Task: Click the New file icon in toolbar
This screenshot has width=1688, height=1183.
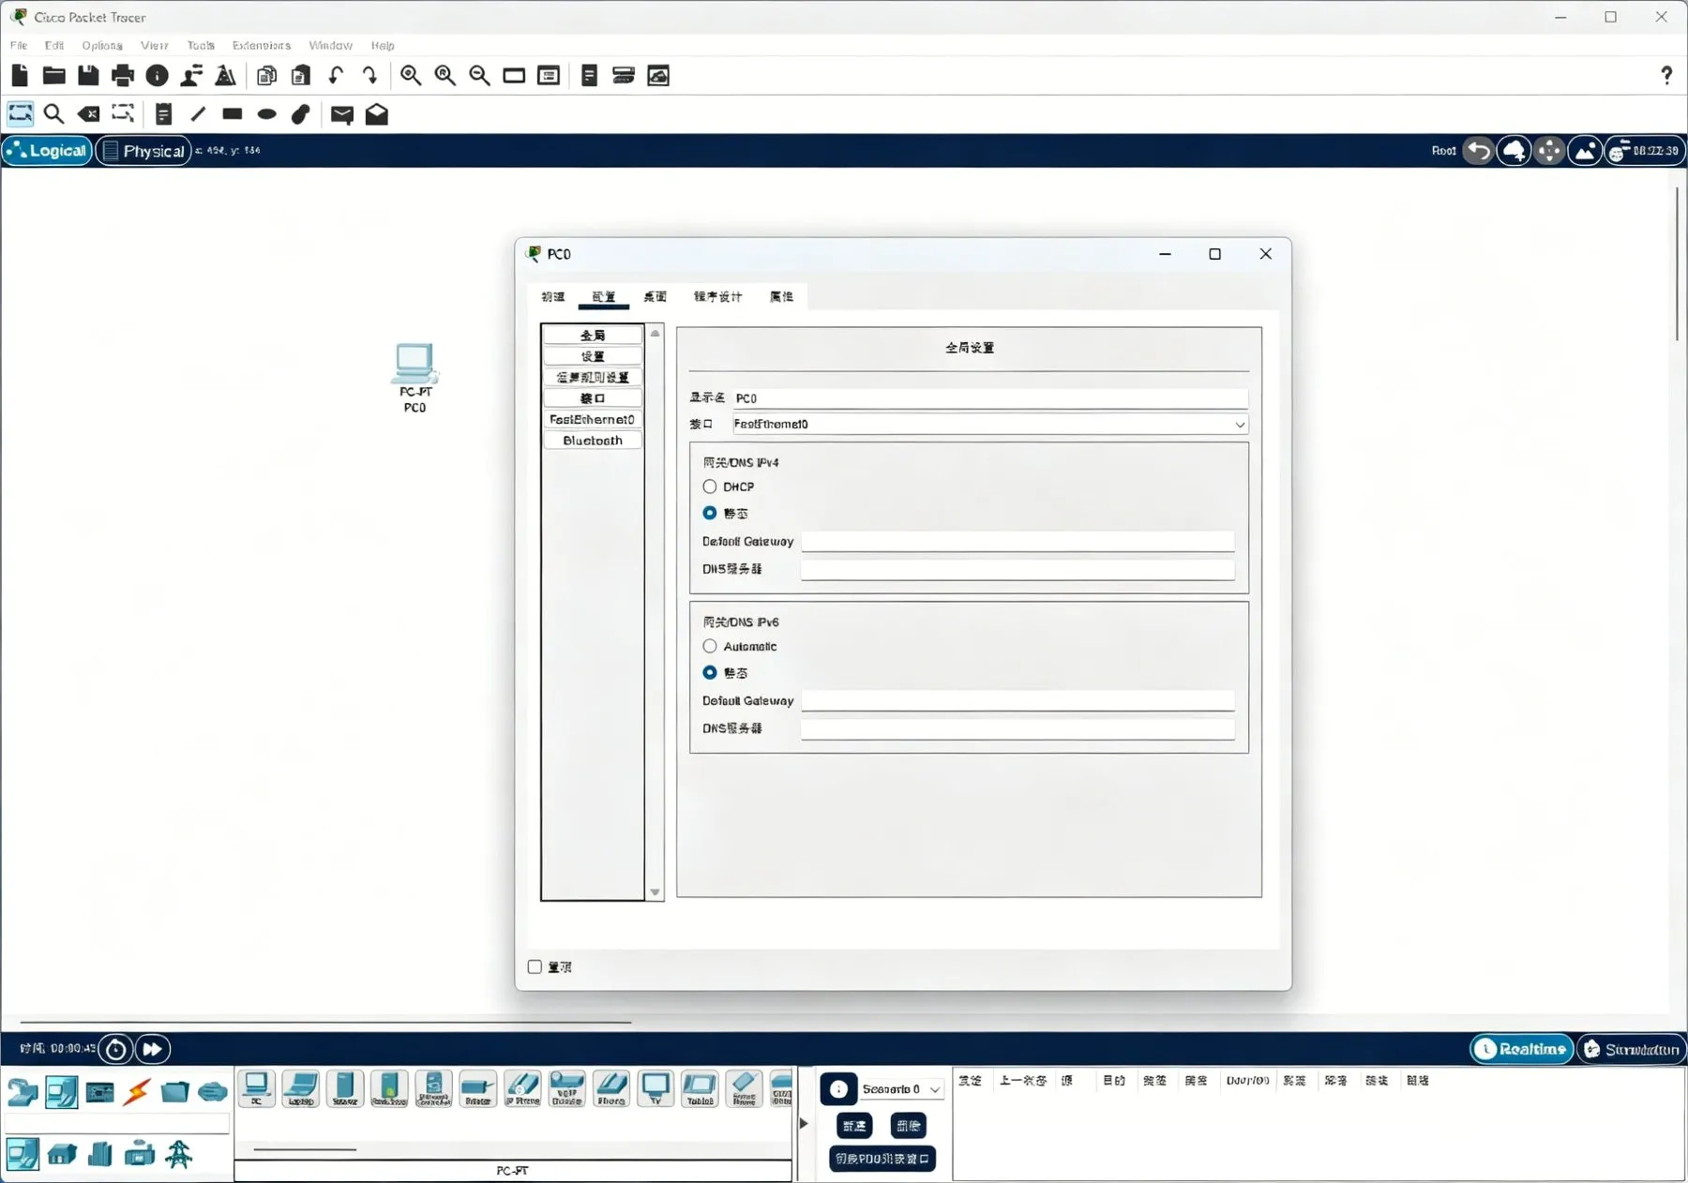Action: click(x=20, y=76)
